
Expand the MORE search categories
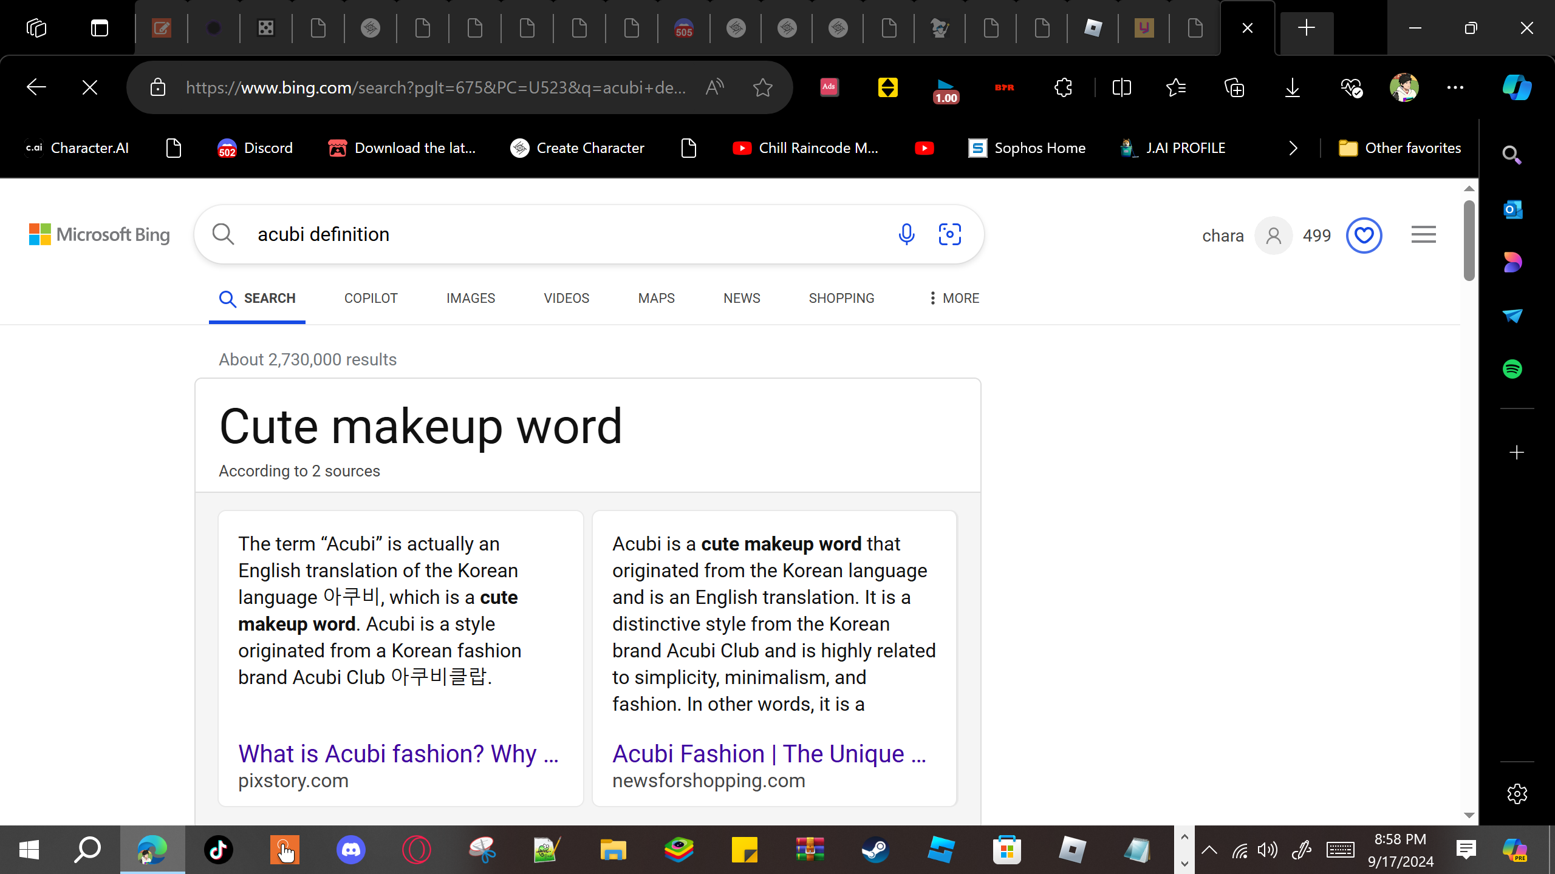(954, 298)
